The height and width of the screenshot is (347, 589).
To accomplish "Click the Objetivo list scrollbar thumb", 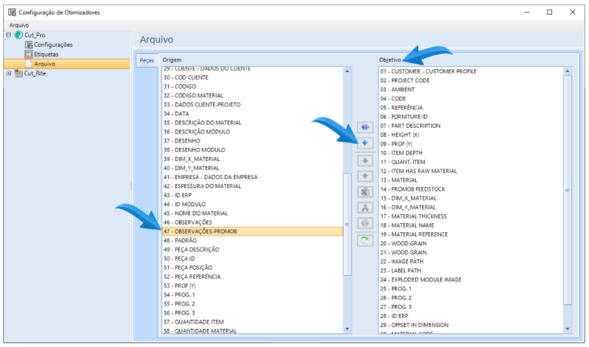I will [567, 190].
